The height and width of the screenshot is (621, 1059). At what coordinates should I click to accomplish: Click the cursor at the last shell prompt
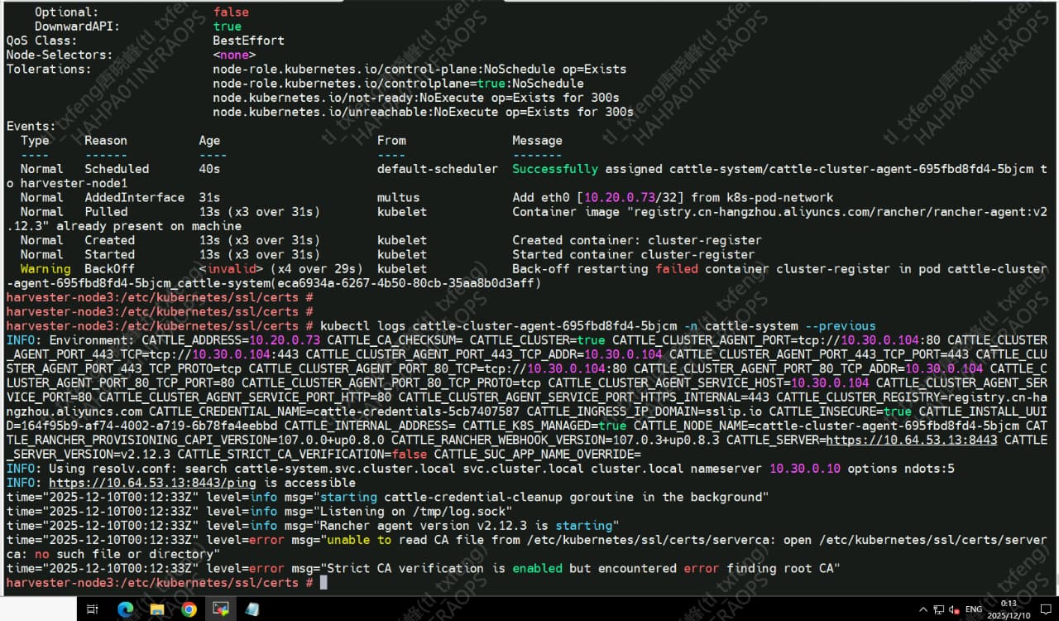click(x=323, y=583)
